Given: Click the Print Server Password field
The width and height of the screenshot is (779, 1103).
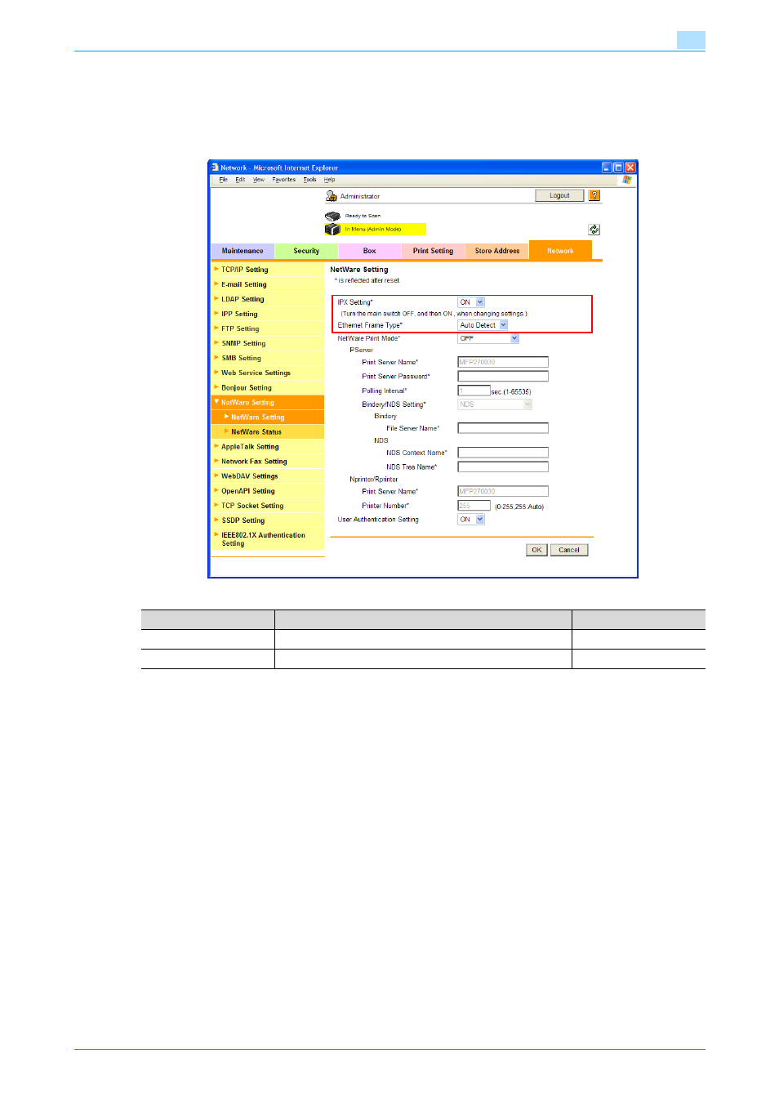Looking at the screenshot, I should point(503,377).
